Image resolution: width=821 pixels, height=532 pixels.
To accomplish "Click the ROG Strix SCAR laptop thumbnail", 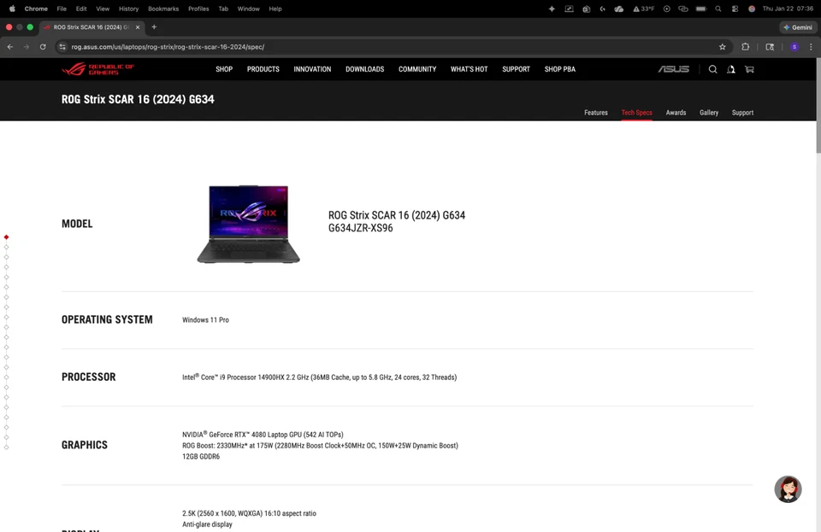I will click(x=248, y=224).
